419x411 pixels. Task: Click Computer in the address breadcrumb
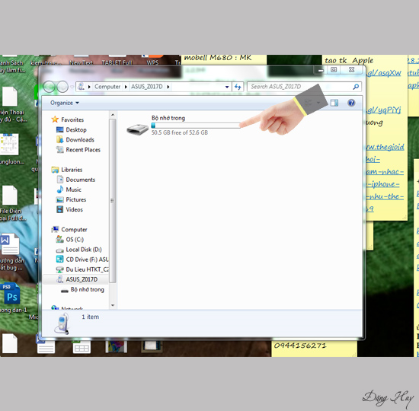click(x=107, y=87)
